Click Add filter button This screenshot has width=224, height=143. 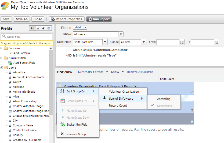point(78,28)
